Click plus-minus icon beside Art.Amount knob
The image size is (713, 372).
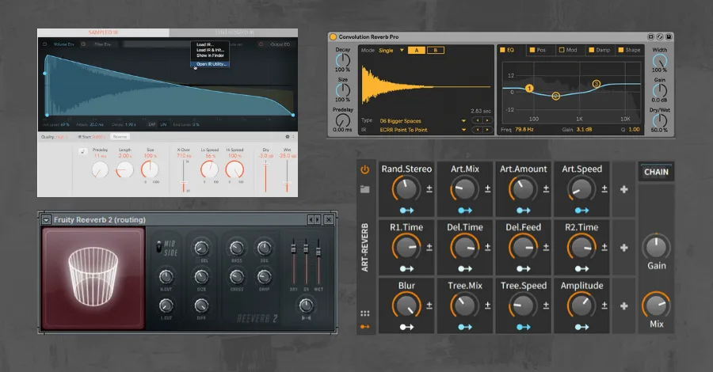[546, 188]
